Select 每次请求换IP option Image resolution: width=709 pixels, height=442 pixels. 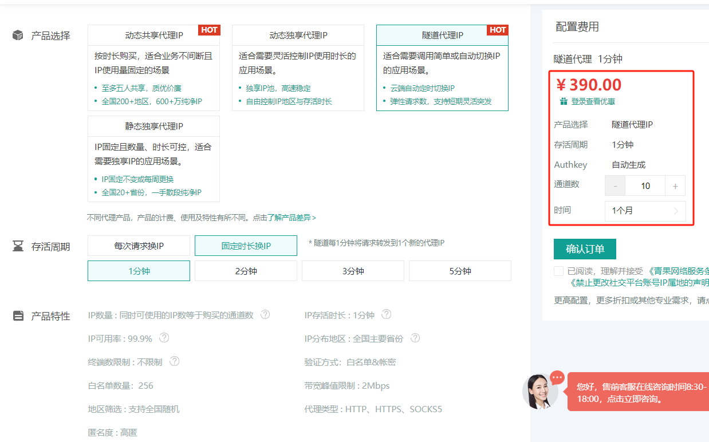point(139,246)
